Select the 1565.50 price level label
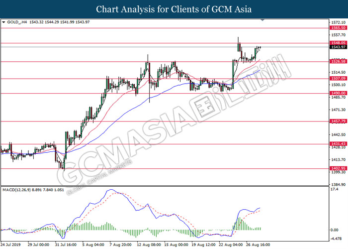The width and height of the screenshot is (348, 249). (x=338, y=28)
